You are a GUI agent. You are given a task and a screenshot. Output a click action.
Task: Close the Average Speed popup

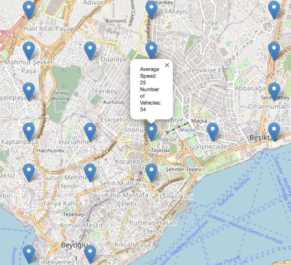pyautogui.click(x=167, y=65)
